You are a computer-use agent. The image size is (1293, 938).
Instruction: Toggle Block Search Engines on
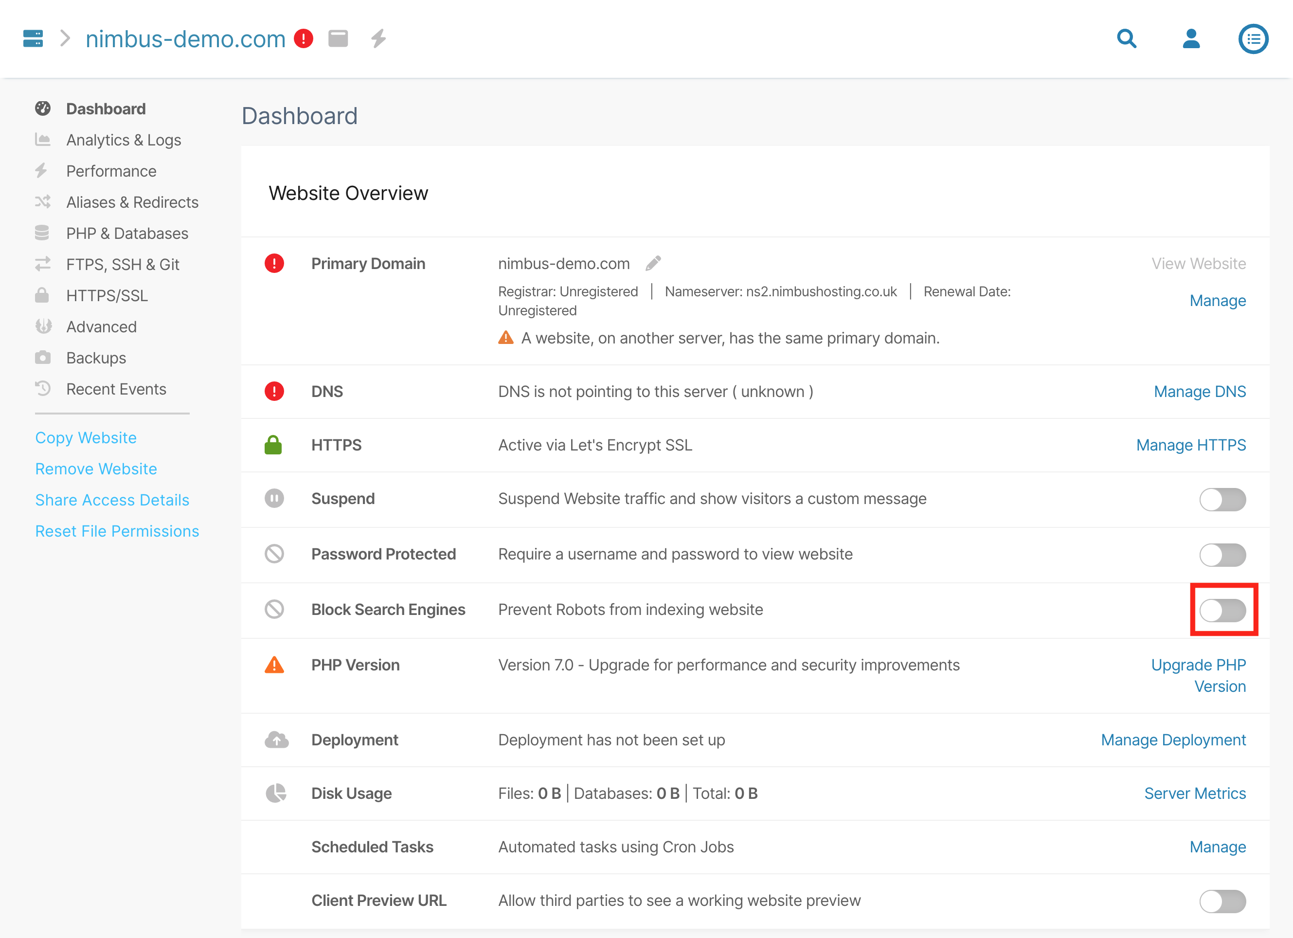pyautogui.click(x=1222, y=610)
